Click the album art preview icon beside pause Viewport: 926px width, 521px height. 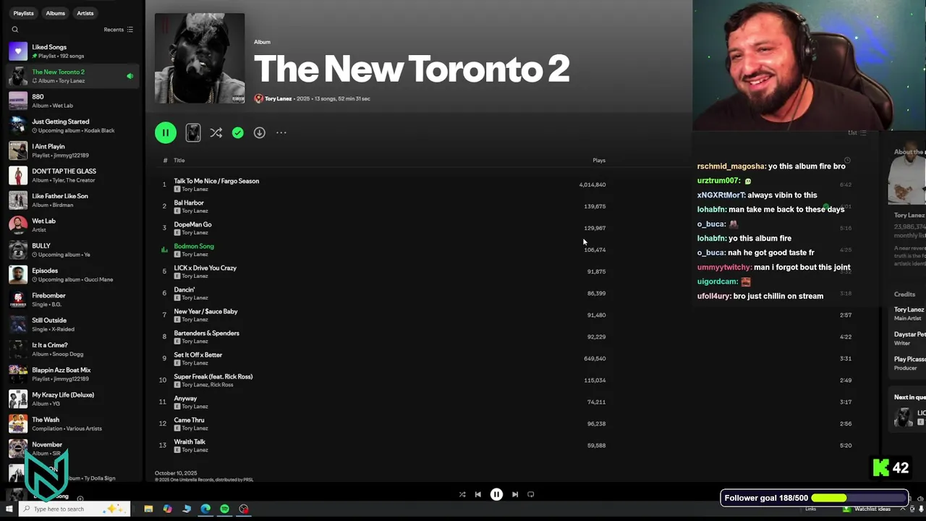193,132
